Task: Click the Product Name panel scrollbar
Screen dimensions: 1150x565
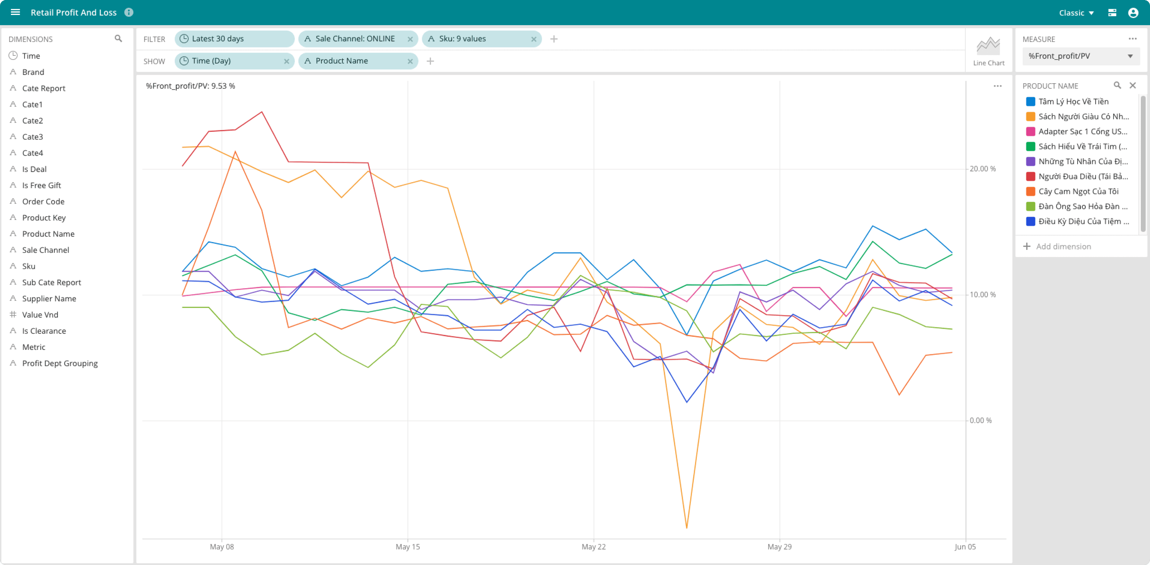Action: click(1143, 164)
